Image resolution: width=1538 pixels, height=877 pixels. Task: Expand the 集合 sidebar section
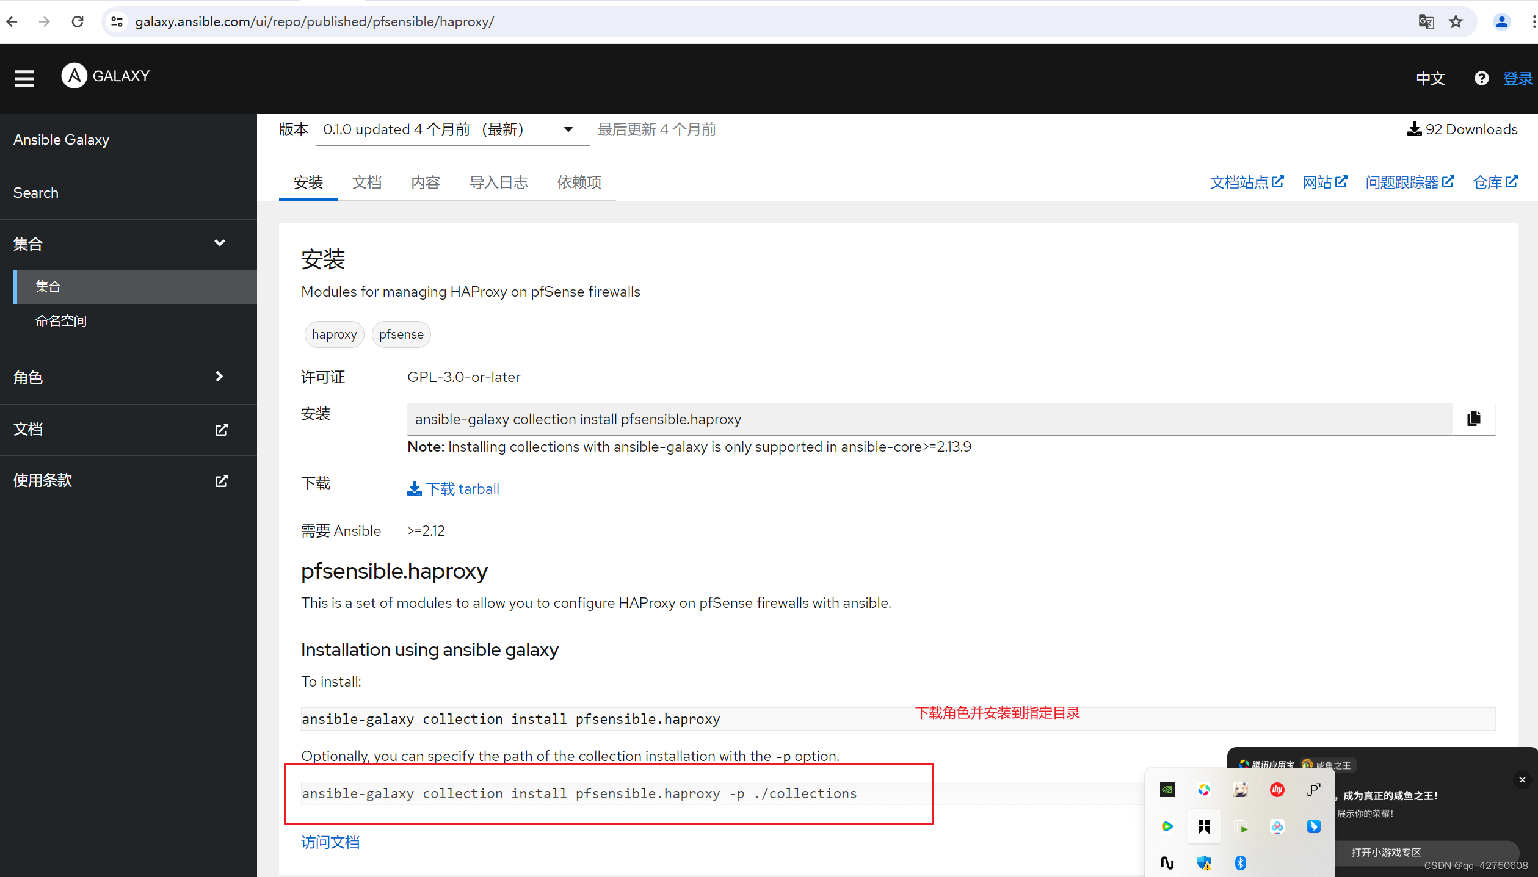click(x=219, y=244)
